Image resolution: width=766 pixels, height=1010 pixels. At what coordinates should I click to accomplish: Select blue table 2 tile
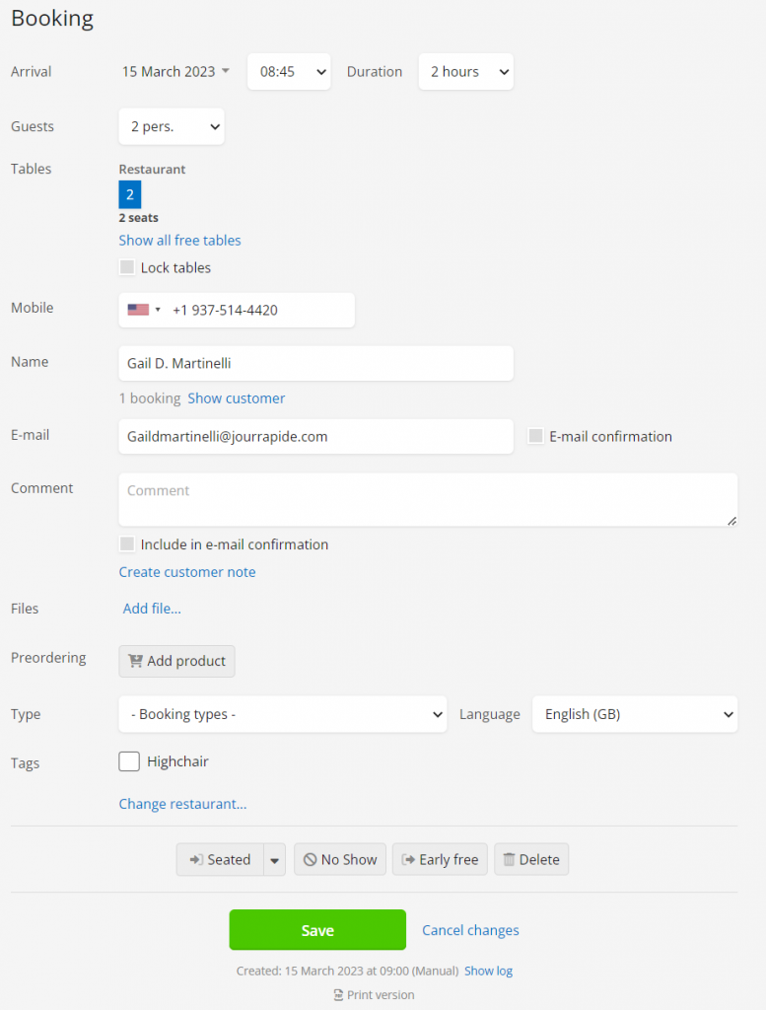coord(130,194)
